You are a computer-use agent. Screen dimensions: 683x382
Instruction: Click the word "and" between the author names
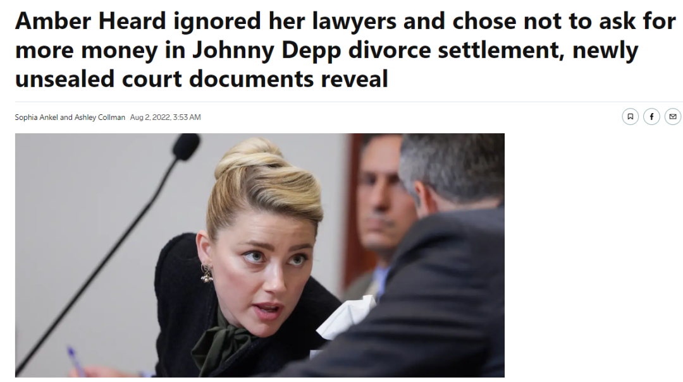(x=66, y=117)
